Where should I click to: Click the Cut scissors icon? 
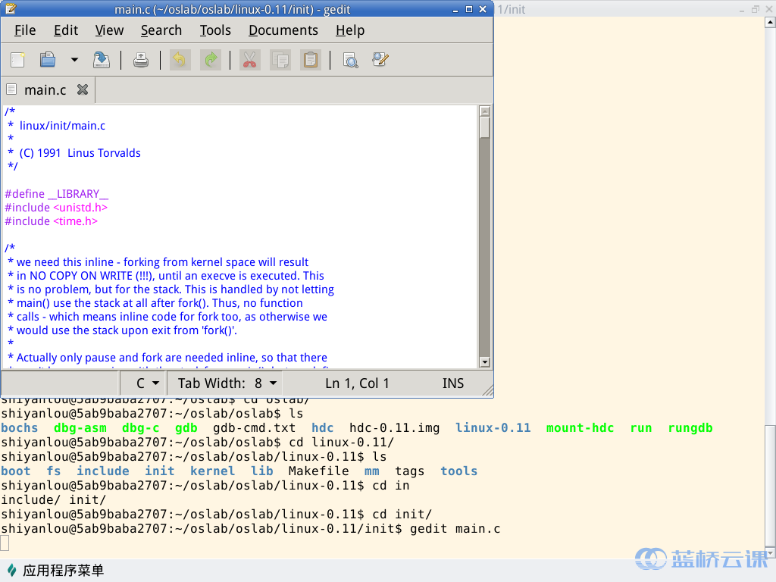249,60
